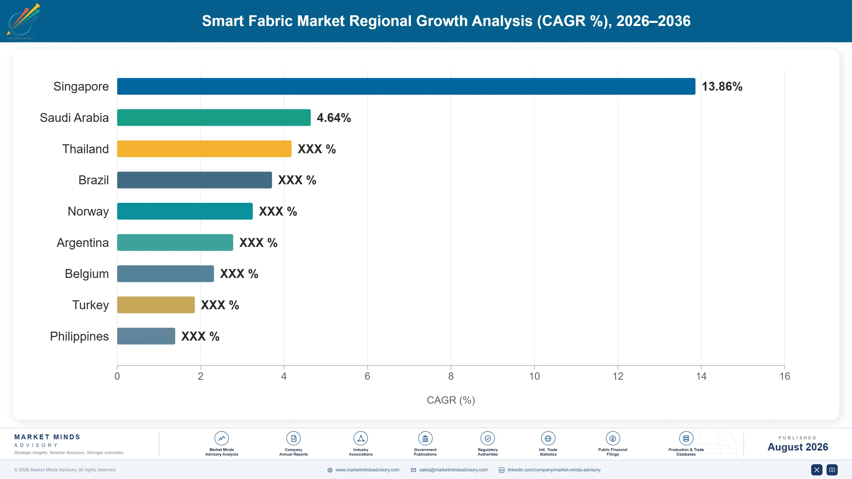Open www.marketmindsadvisory.com link
This screenshot has height=479, width=852.
(367, 470)
